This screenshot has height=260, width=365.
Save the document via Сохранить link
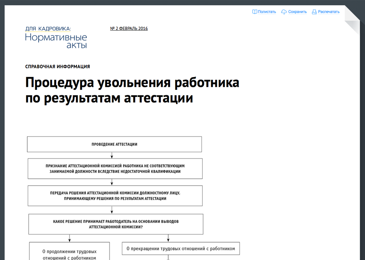point(297,12)
